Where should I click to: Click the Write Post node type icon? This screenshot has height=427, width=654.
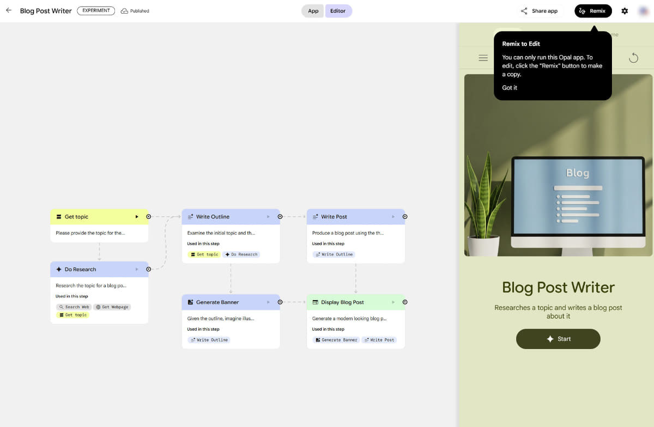click(316, 217)
